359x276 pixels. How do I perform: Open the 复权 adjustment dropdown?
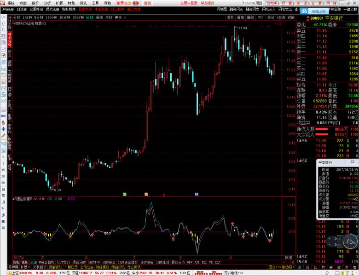click(230, 17)
